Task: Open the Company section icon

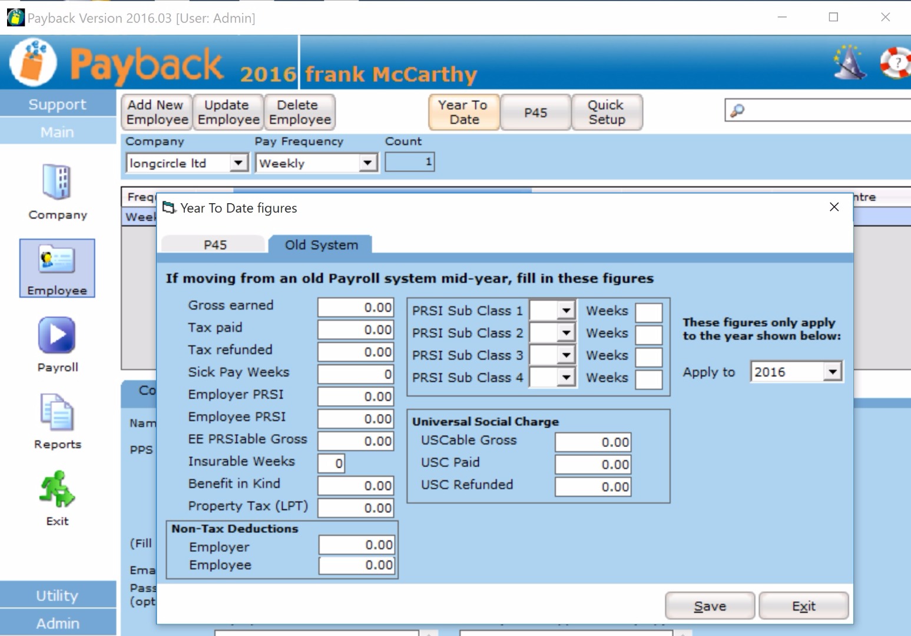Action: click(x=57, y=182)
